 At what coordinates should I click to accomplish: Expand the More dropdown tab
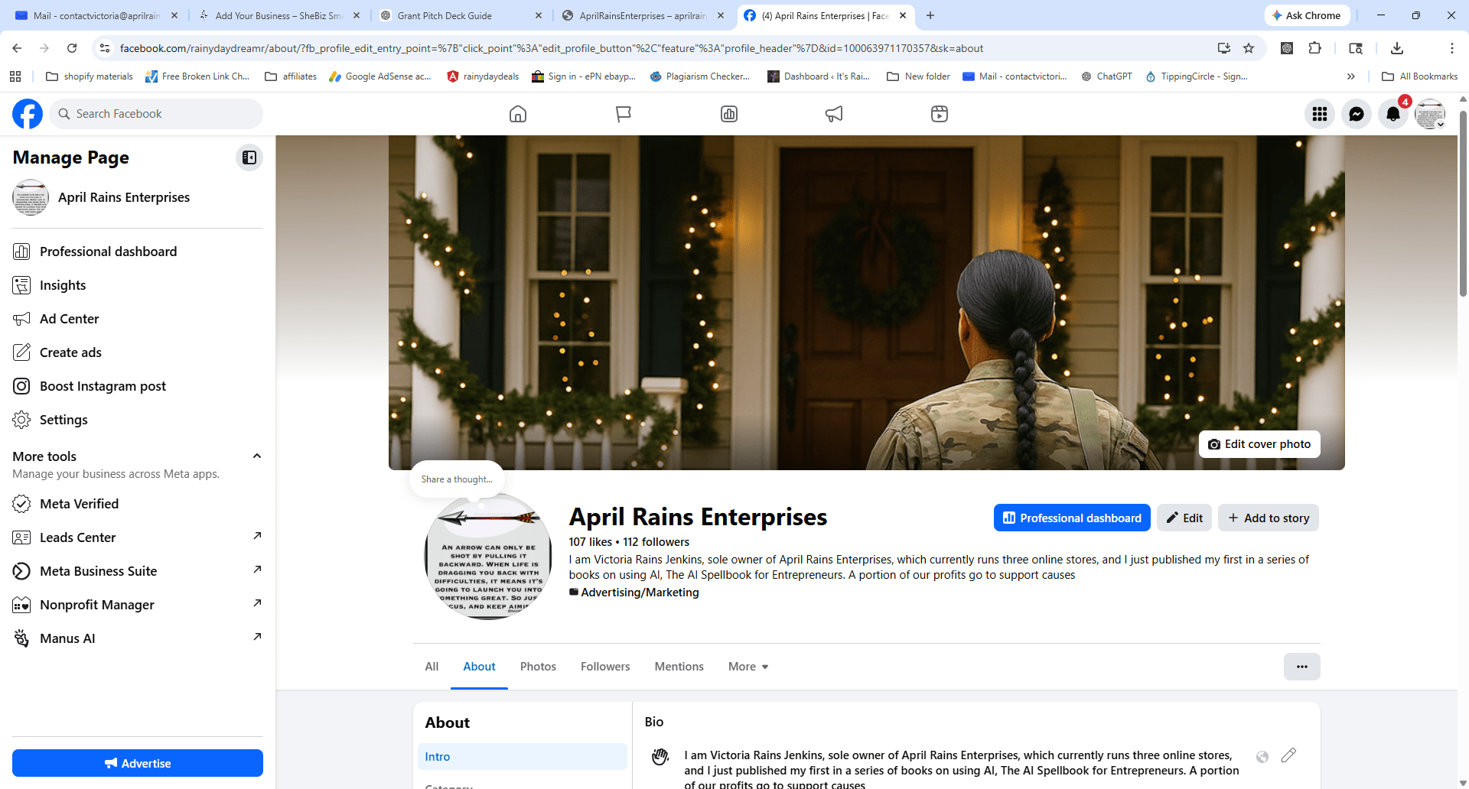pos(748,667)
